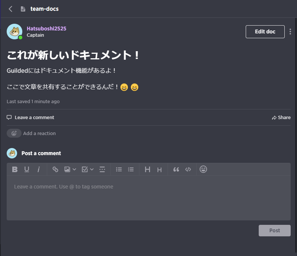Click the team-docs channel title

coord(45,9)
